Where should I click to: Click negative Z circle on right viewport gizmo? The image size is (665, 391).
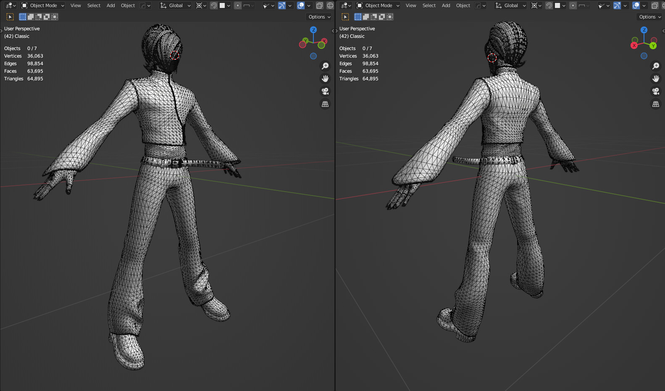click(x=644, y=56)
